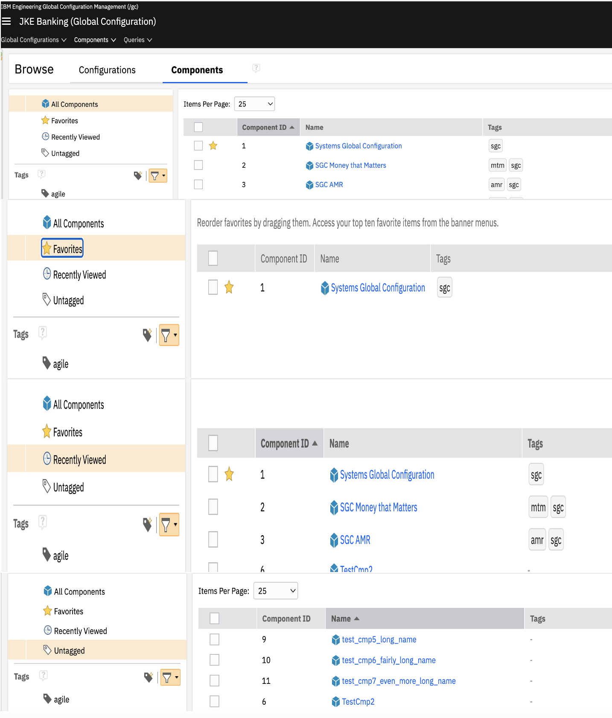Click the cube icon beside test_cmp6_fairly_long_name

336,660
